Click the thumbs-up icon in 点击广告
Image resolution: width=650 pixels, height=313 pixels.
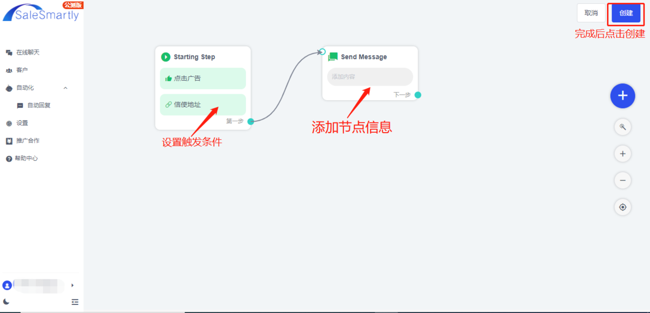click(x=168, y=79)
